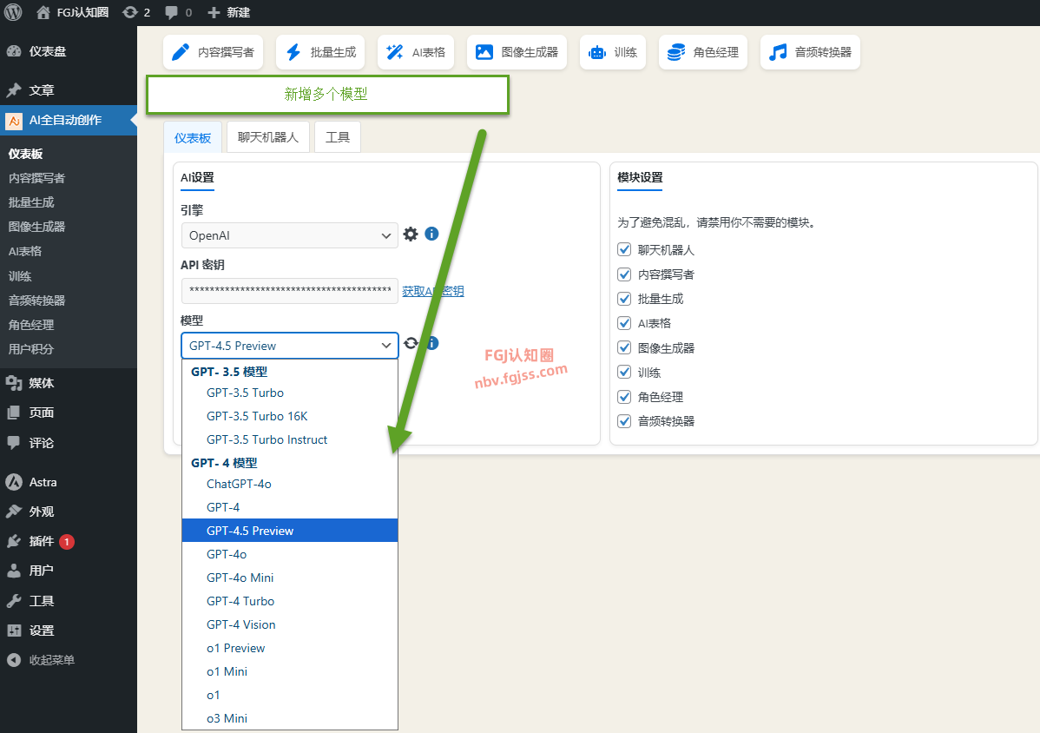Uncheck the 音频转换器 module checkbox
Viewport: 1040px width, 733px height.
point(624,421)
